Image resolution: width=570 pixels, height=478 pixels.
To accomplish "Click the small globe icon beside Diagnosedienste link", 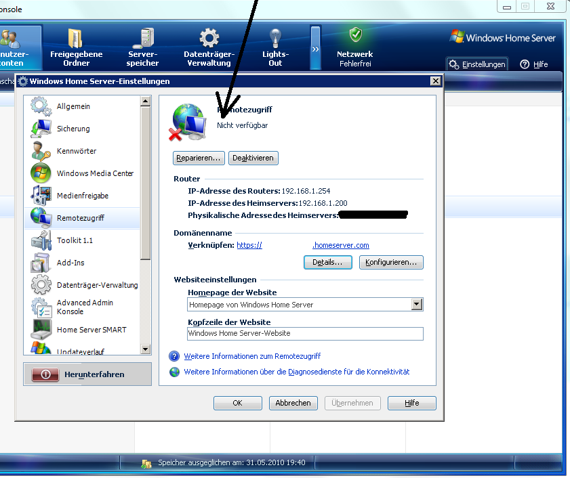I will [174, 372].
